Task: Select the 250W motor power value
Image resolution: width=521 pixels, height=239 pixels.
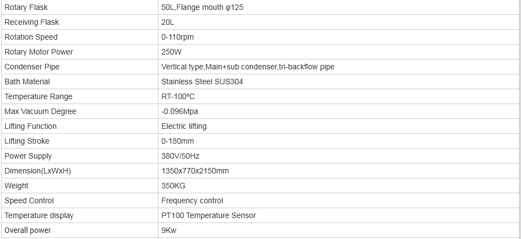Action: click(171, 52)
